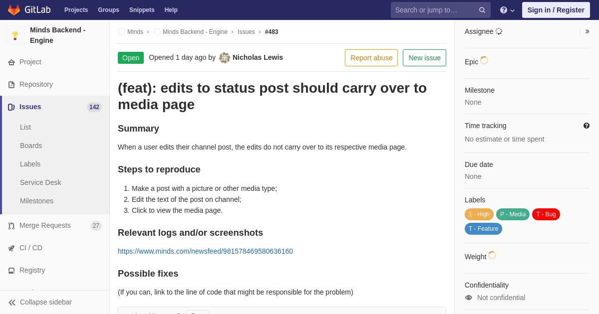Open the minds.com newsfeed link

[205, 251]
